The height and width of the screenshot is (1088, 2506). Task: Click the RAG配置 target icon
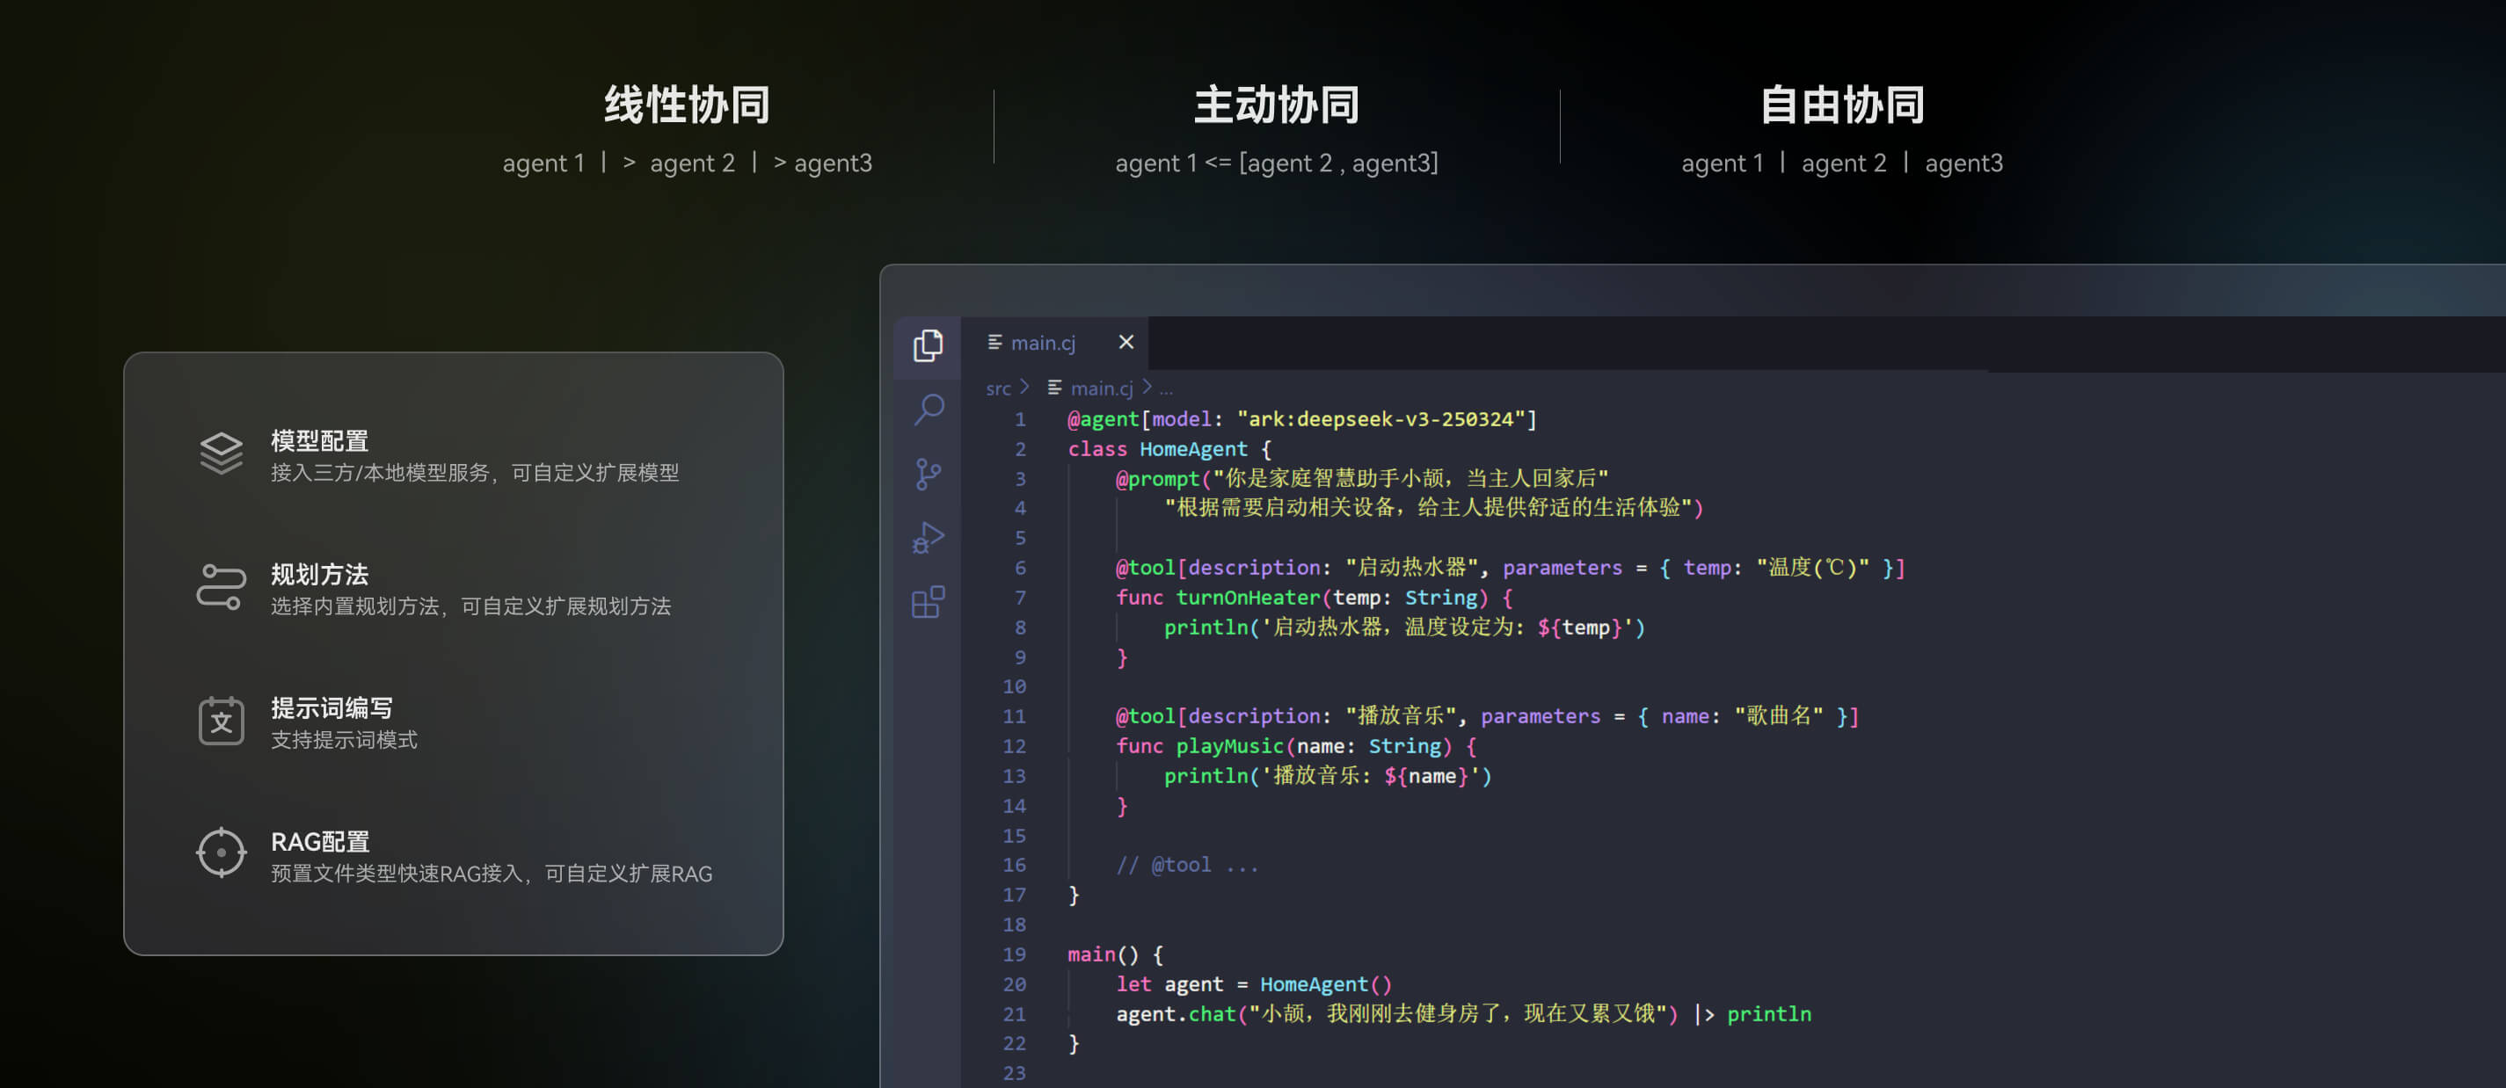(x=221, y=852)
